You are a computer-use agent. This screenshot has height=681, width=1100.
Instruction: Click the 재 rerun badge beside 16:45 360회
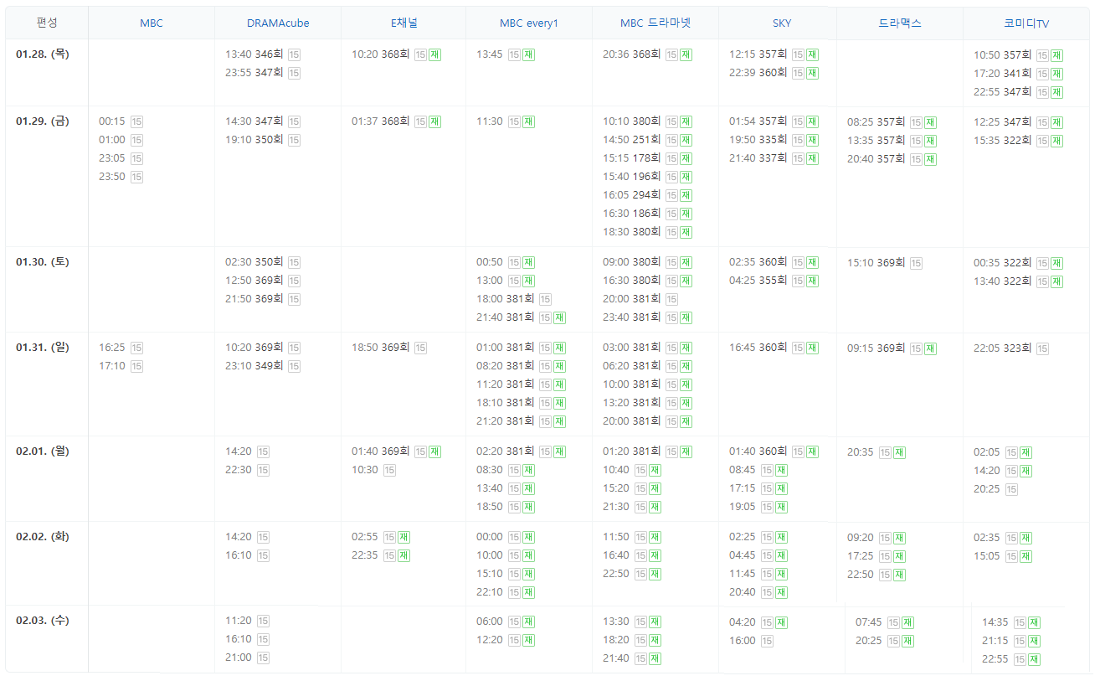tap(812, 348)
